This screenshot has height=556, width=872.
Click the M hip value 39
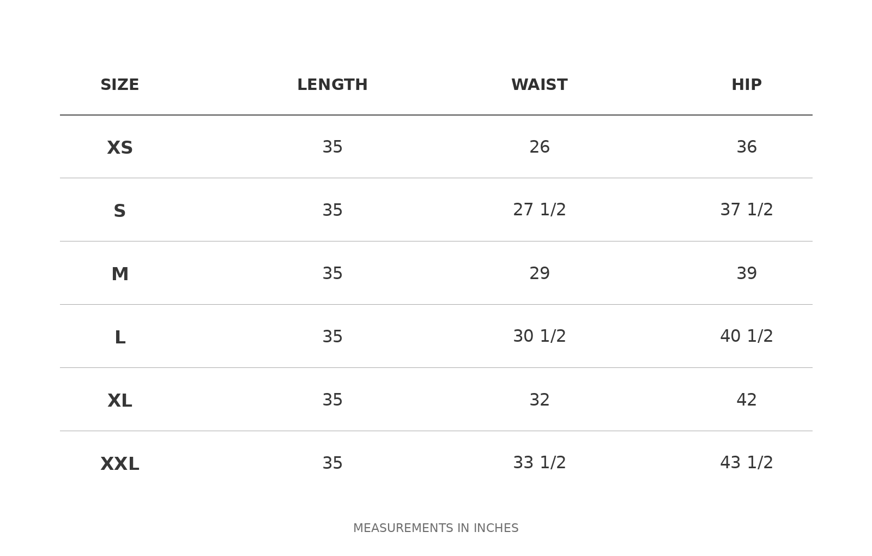(x=747, y=274)
